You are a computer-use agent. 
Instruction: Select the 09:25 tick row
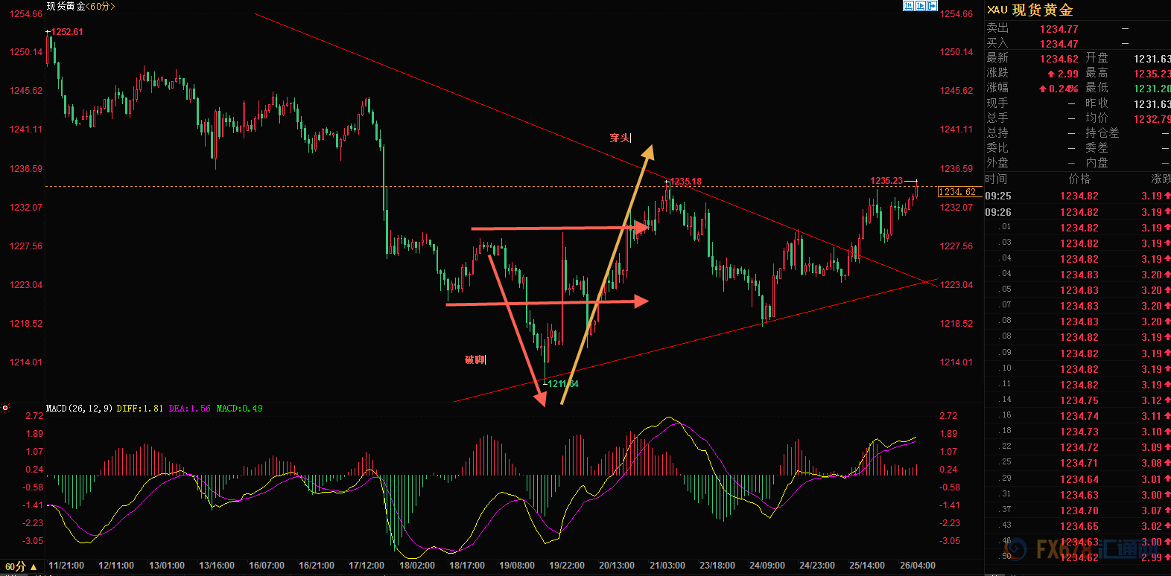pyautogui.click(x=1078, y=196)
